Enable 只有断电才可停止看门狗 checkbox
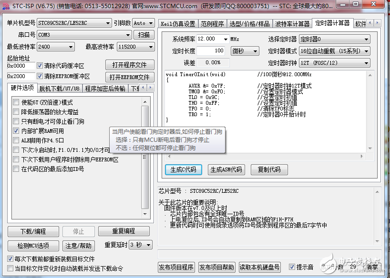 (x=16, y=121)
